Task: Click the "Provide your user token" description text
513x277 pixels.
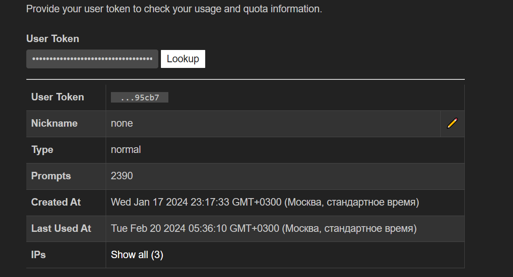Action: pos(174,9)
